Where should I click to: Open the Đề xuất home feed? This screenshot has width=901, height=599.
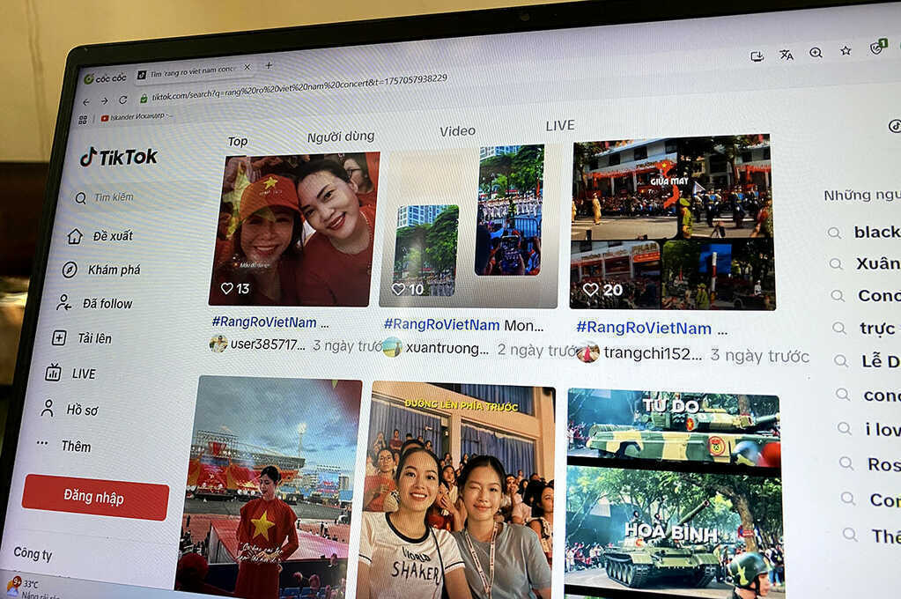coord(100,236)
